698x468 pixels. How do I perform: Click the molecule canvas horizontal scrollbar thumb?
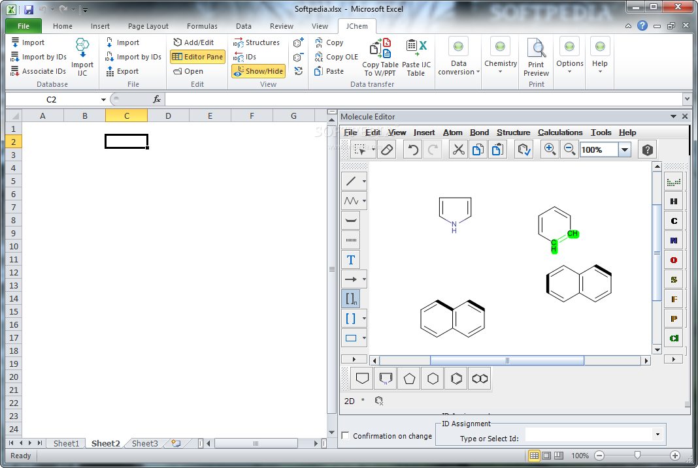(507, 360)
